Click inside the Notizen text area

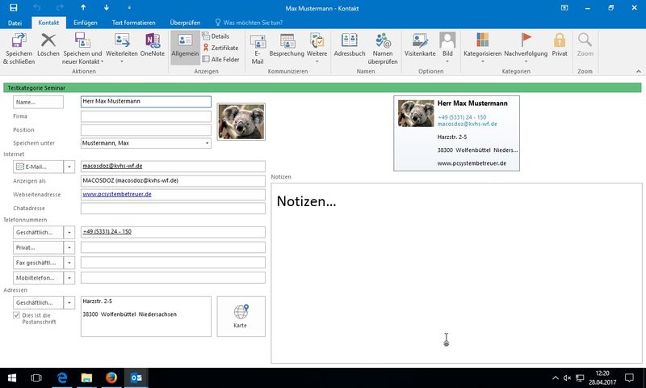pos(456,275)
